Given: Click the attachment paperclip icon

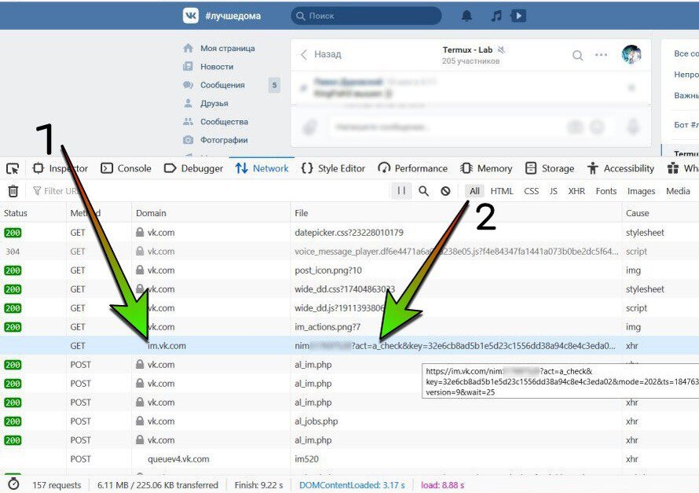Looking at the screenshot, I should [x=309, y=127].
